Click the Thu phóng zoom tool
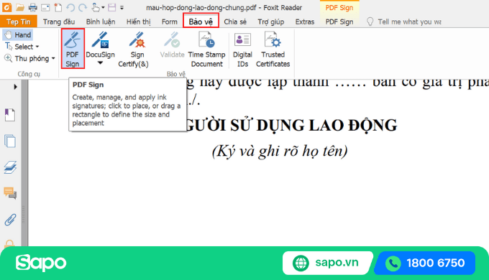Image resolution: width=489 pixels, height=280 pixels. 27,59
